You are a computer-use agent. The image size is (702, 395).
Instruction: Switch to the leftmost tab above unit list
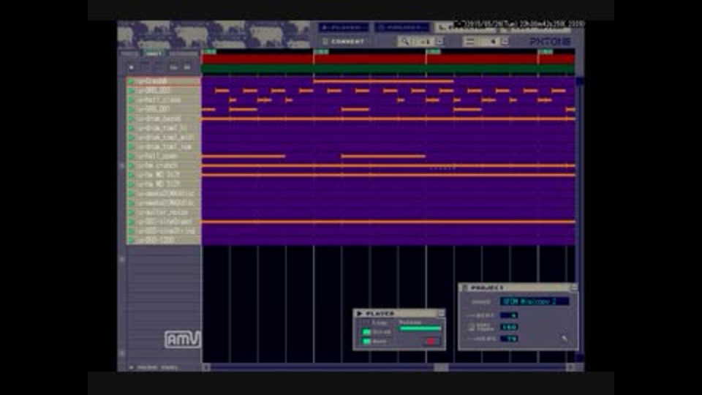tap(130, 53)
